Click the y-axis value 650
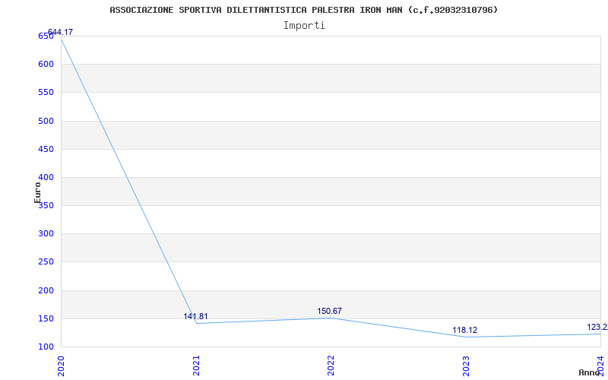608x380 pixels. click(x=46, y=36)
